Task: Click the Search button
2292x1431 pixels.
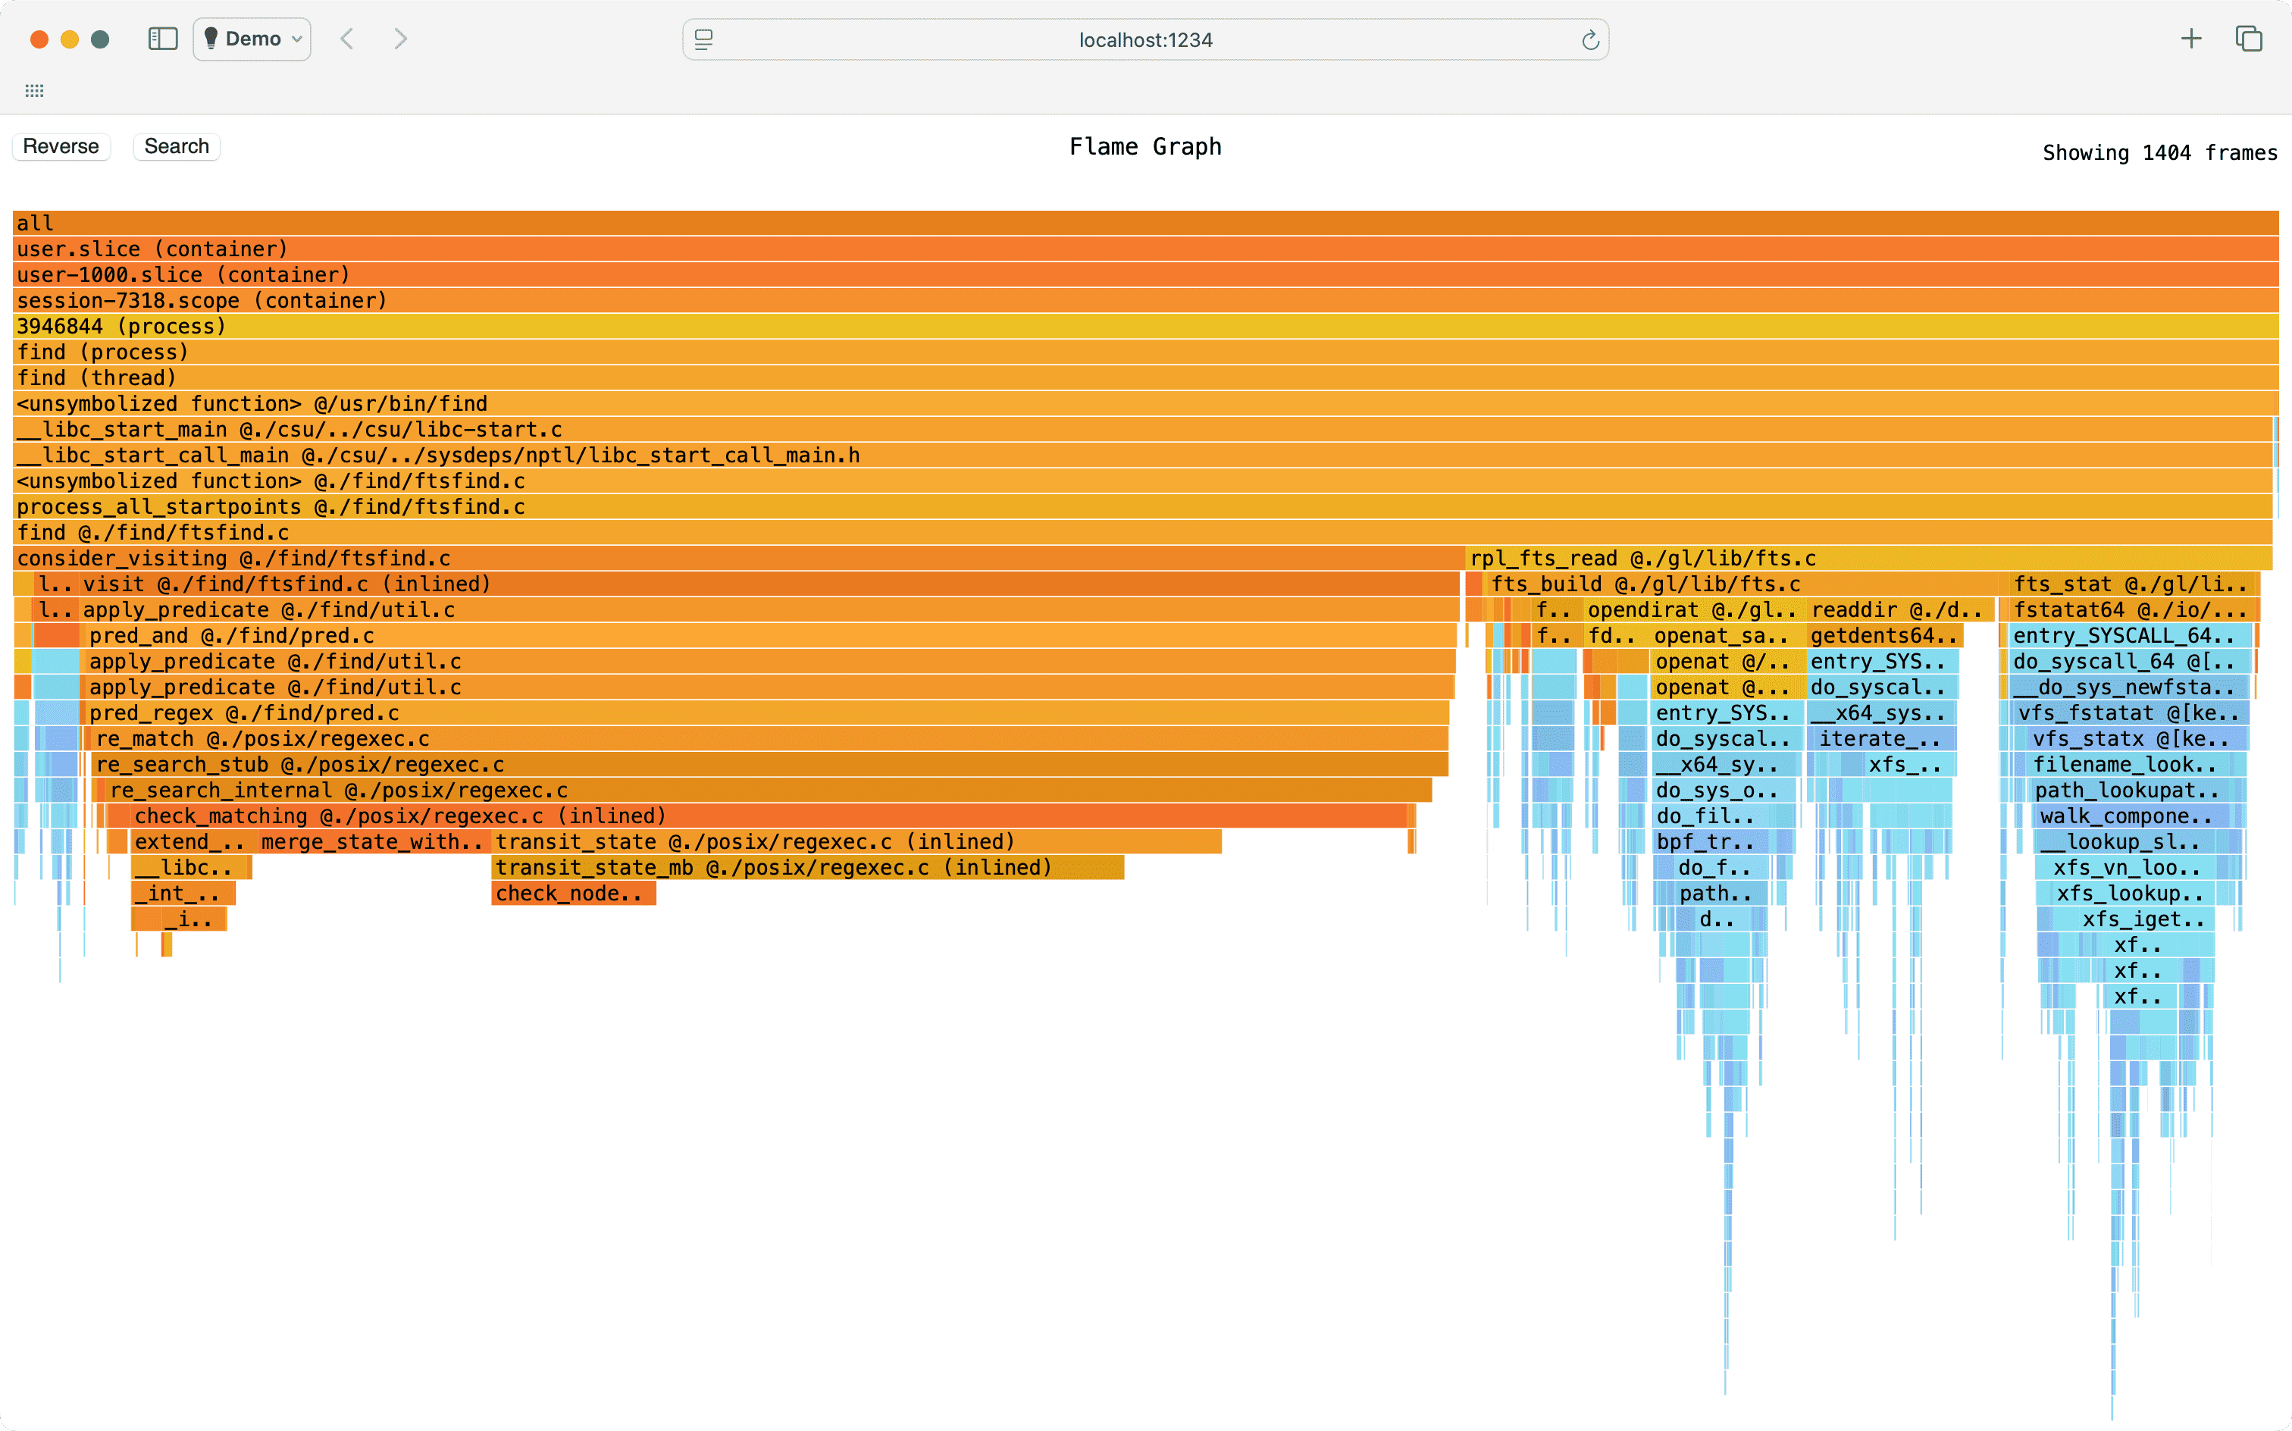Action: click(176, 146)
